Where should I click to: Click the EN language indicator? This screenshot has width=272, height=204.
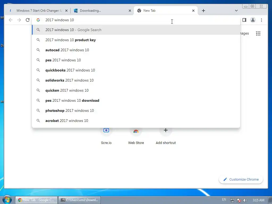pos(224,199)
